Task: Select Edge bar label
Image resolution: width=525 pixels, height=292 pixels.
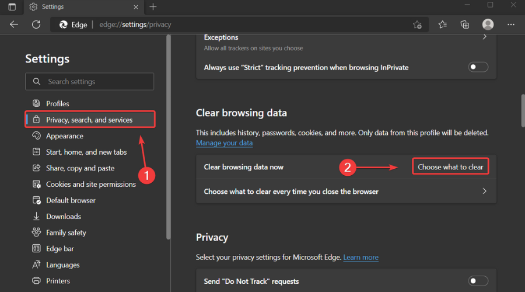Action: (60, 248)
